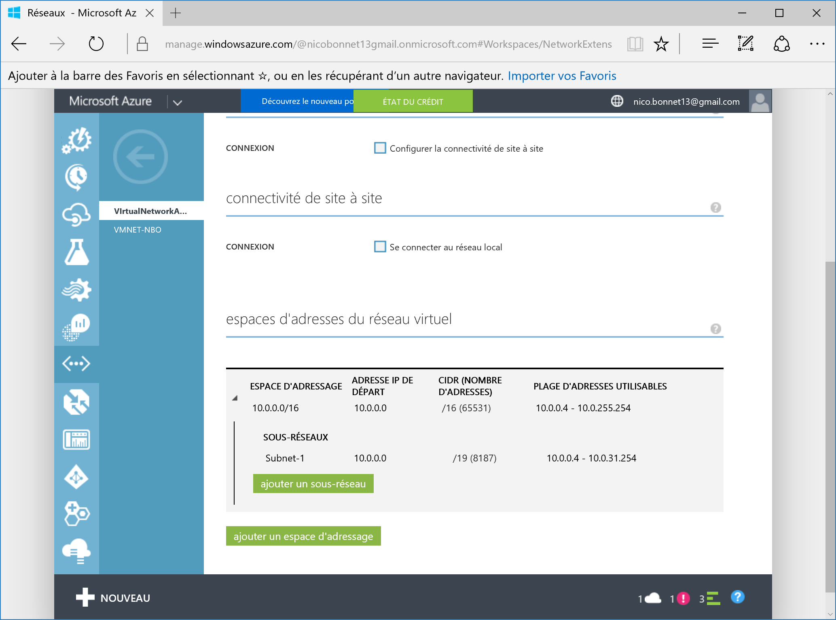Click Importer vos Favoris link
This screenshot has height=620, width=836.
coord(562,76)
